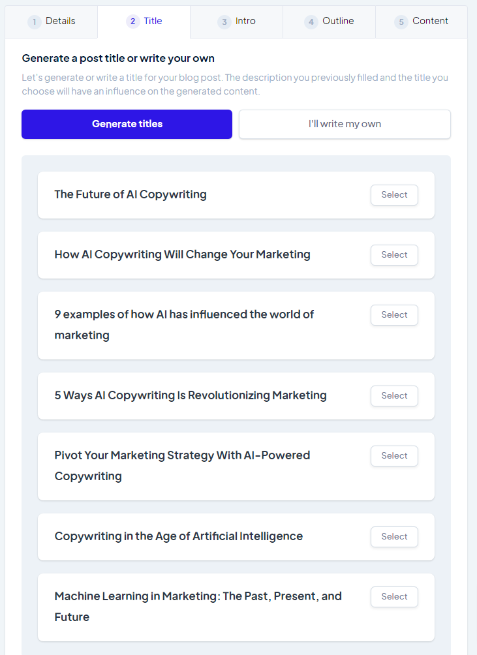477x655 pixels.
Task: Select How AI Copywriting Will Change title
Action: click(394, 255)
